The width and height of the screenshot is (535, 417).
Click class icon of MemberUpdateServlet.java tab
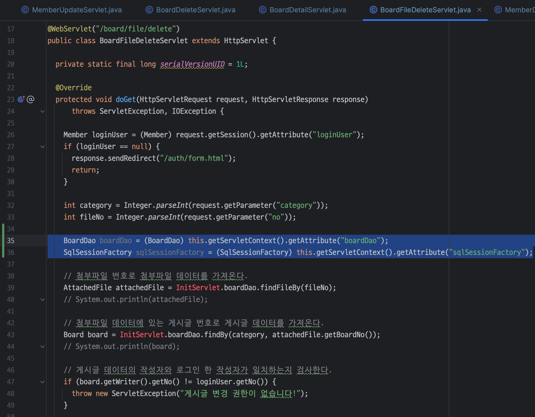[x=25, y=10]
